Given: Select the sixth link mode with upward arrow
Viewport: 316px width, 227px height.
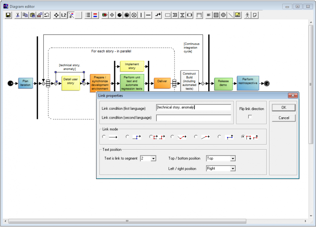Looking at the screenshot, I should pyautogui.click(x=219, y=137).
